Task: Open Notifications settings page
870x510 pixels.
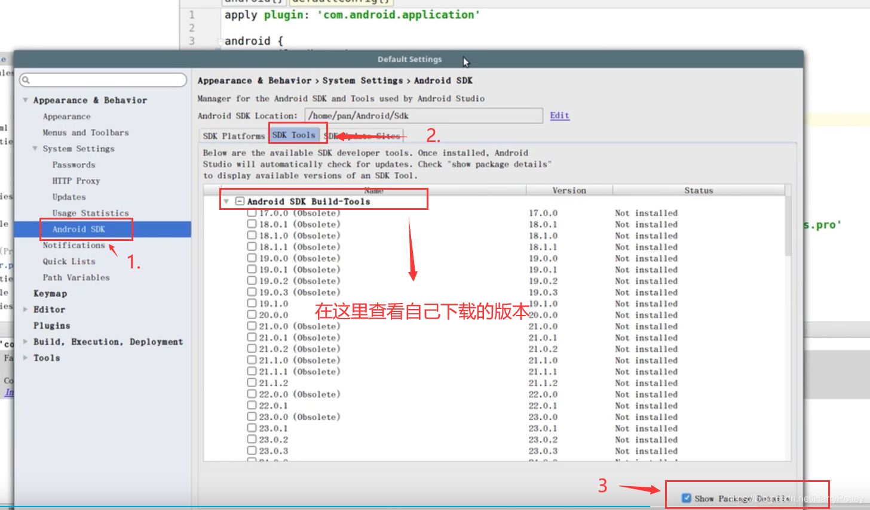Action: pos(73,245)
